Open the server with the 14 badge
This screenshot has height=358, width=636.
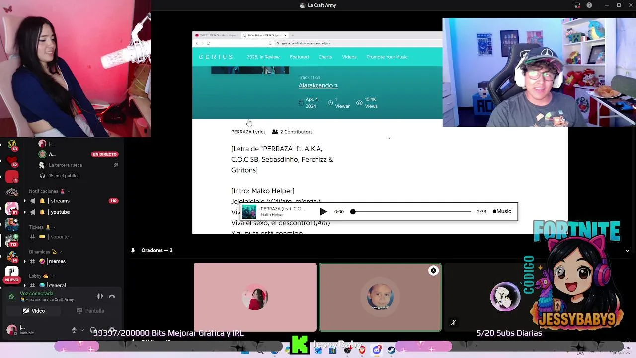pyautogui.click(x=12, y=256)
